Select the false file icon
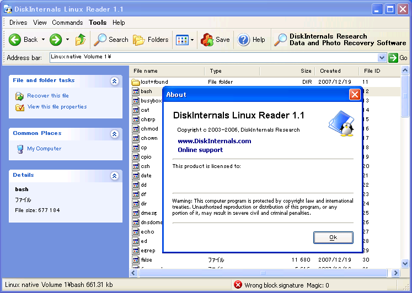The height and width of the screenshot is (293, 412). coord(136,260)
